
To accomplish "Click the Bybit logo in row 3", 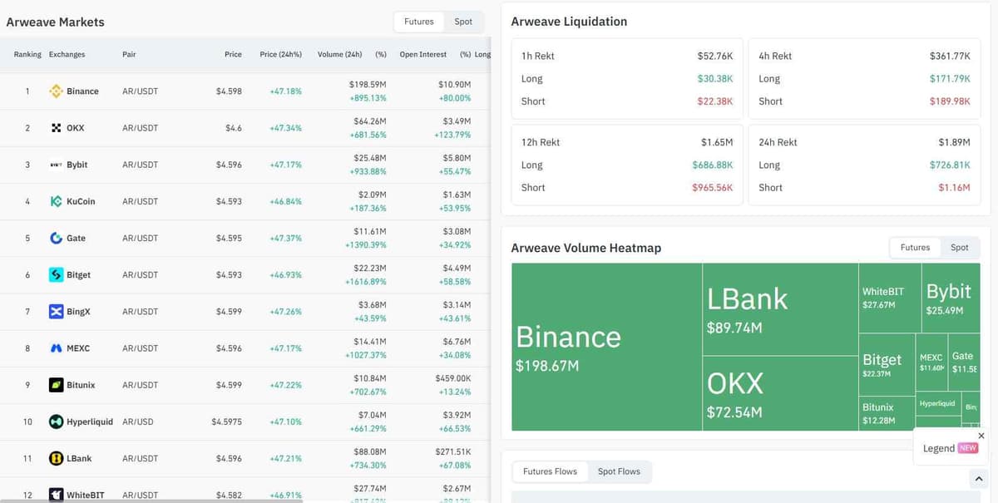I will 57,165.
